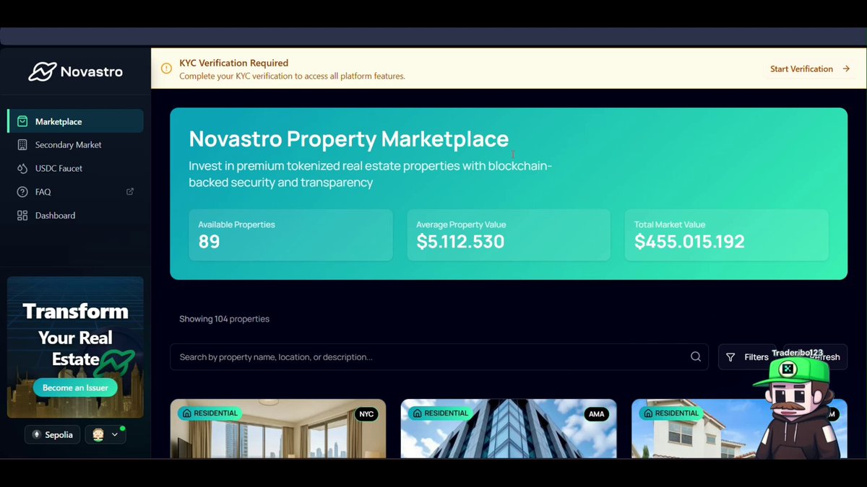Expand the profile avatar dropdown chevron
The width and height of the screenshot is (867, 487).
[114, 434]
